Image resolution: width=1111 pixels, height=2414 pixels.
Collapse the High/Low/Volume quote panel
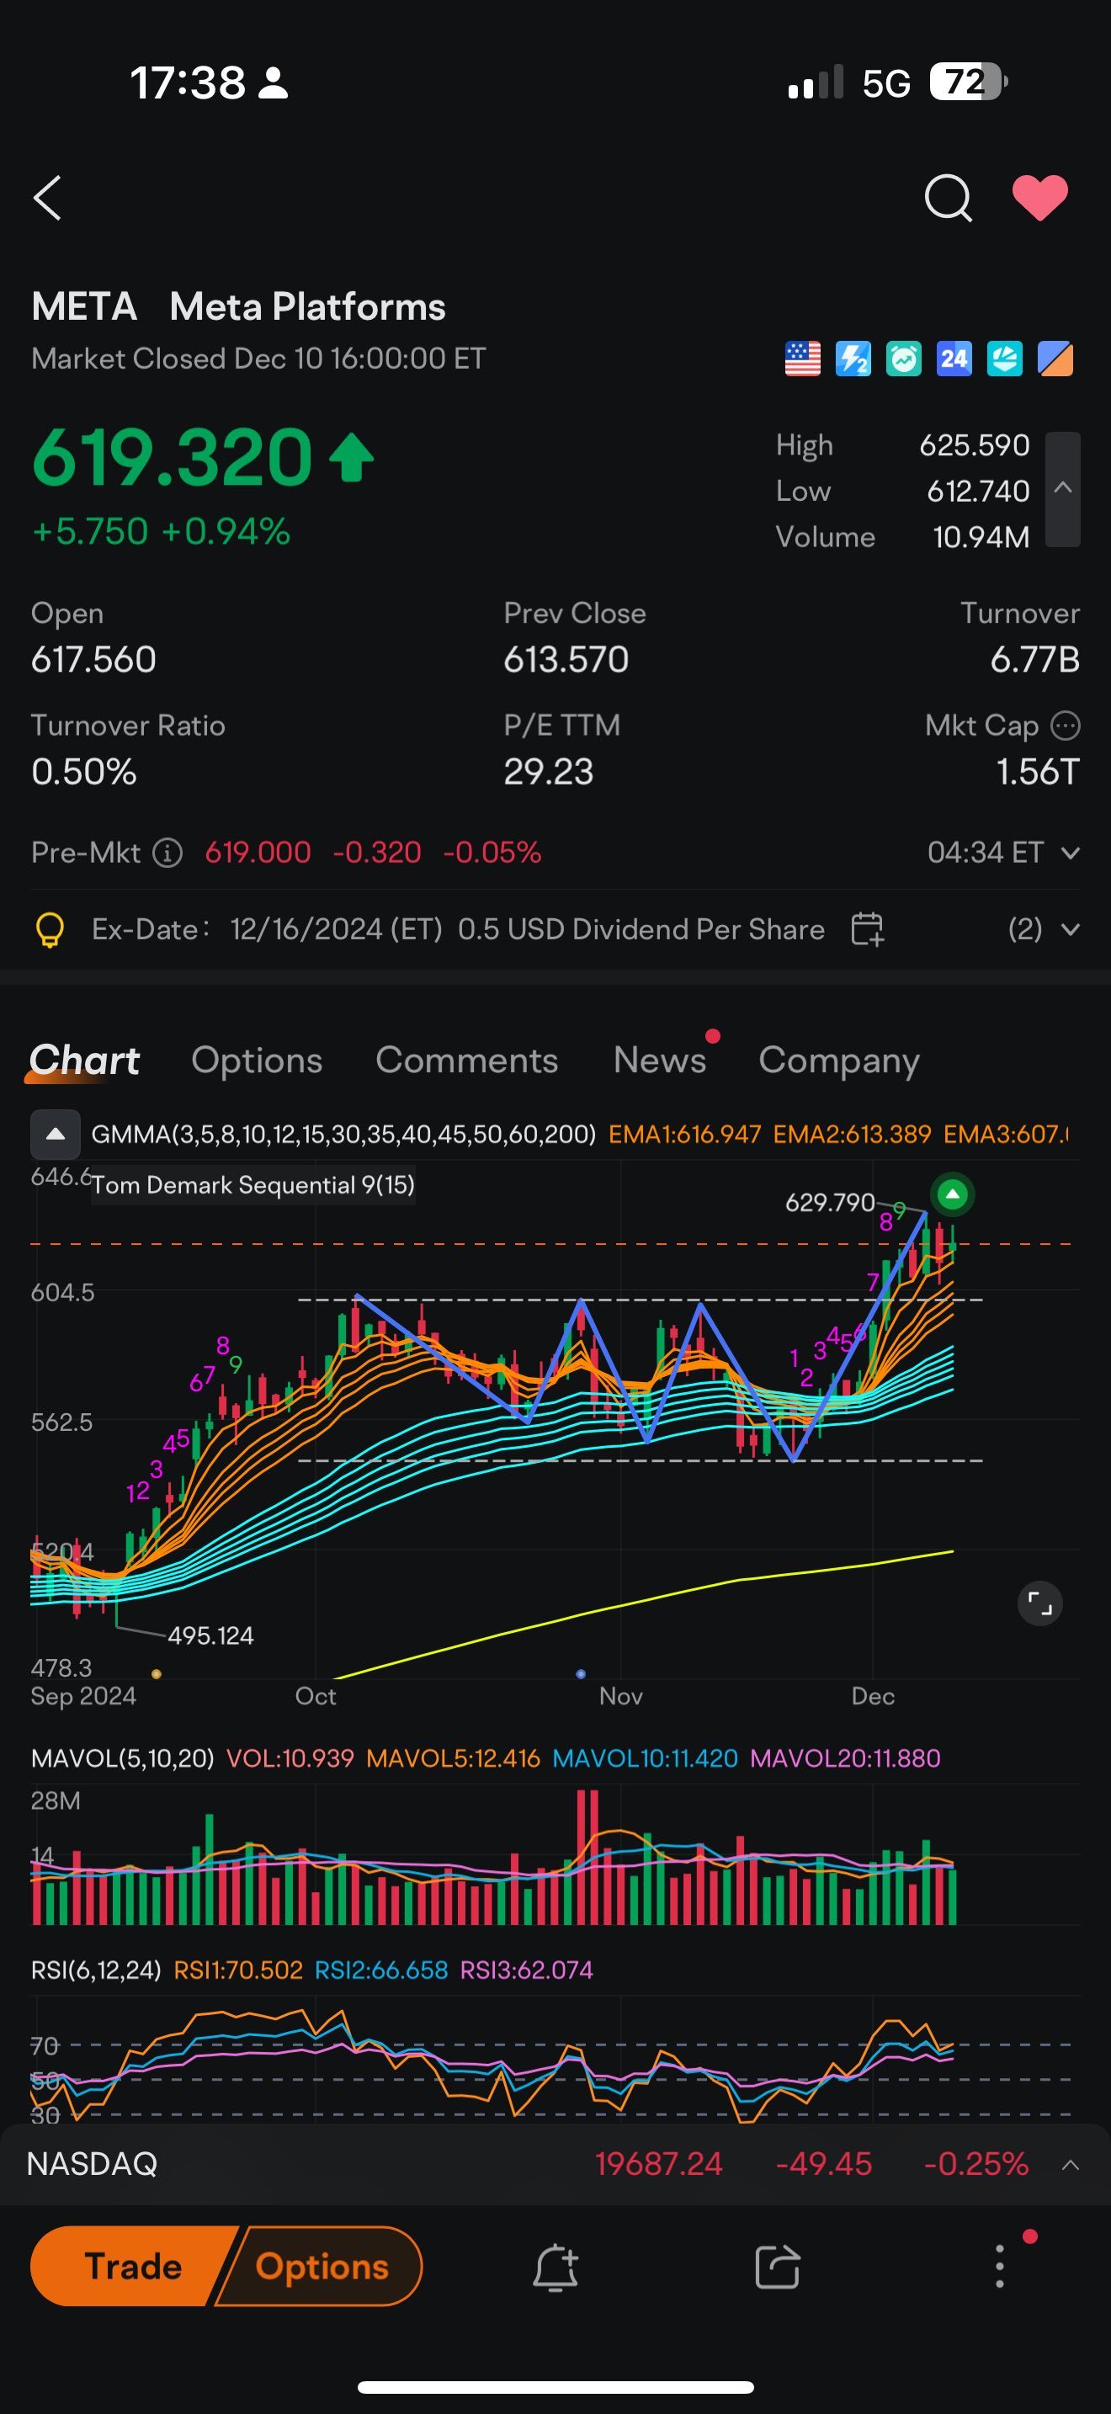(1062, 489)
